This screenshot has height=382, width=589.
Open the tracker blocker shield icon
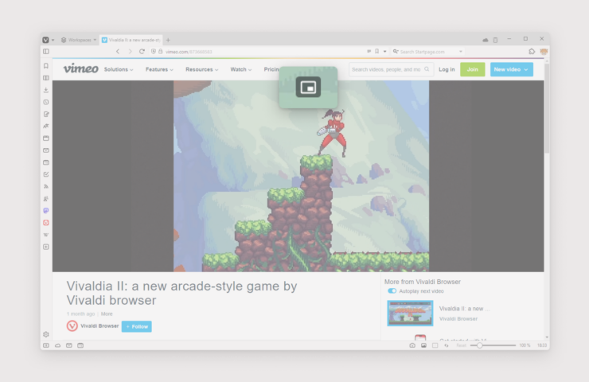pyautogui.click(x=154, y=52)
